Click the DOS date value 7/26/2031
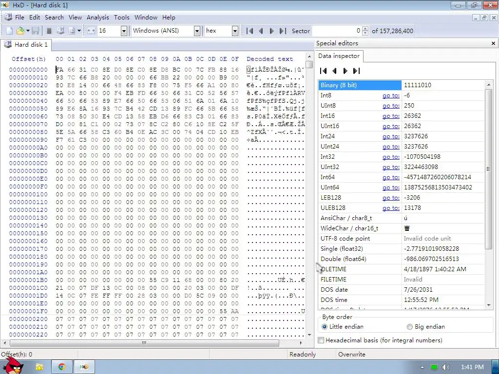This screenshot has width=499, height=374. [x=418, y=290]
